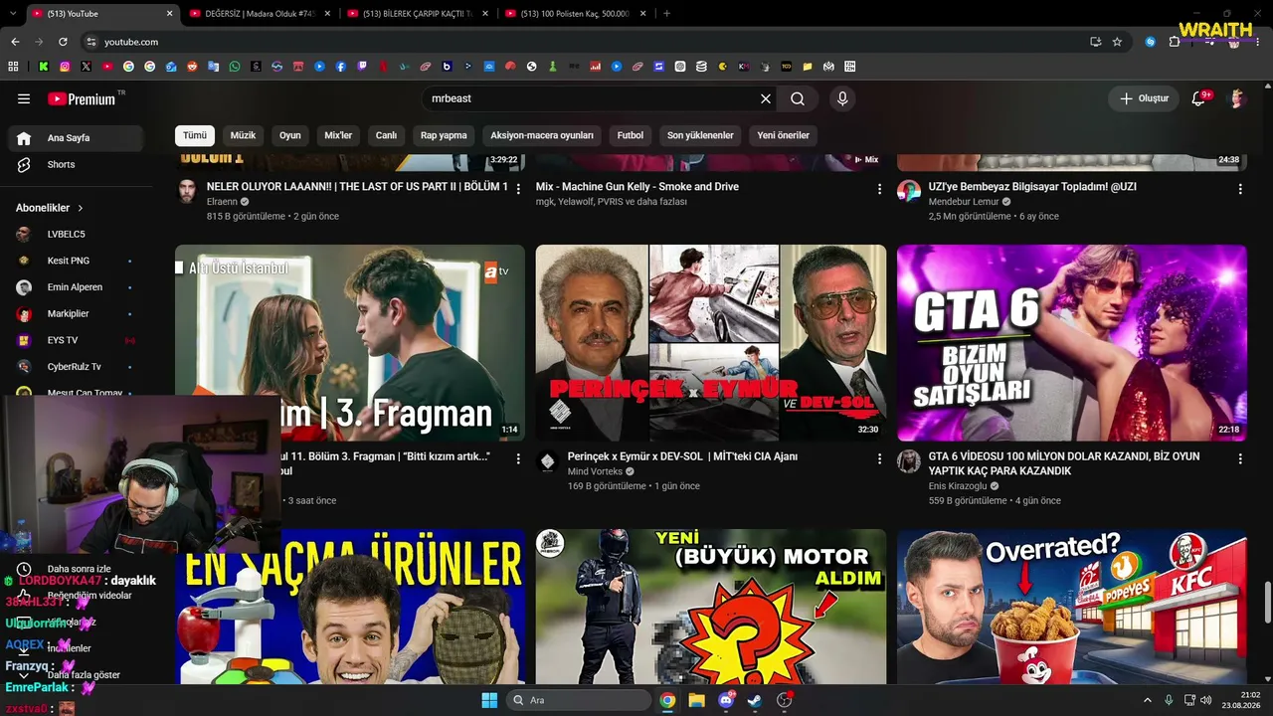Switch to the 100 Polisten Kaç tab
This screenshot has width=1273, height=716.
pyautogui.click(x=575, y=14)
